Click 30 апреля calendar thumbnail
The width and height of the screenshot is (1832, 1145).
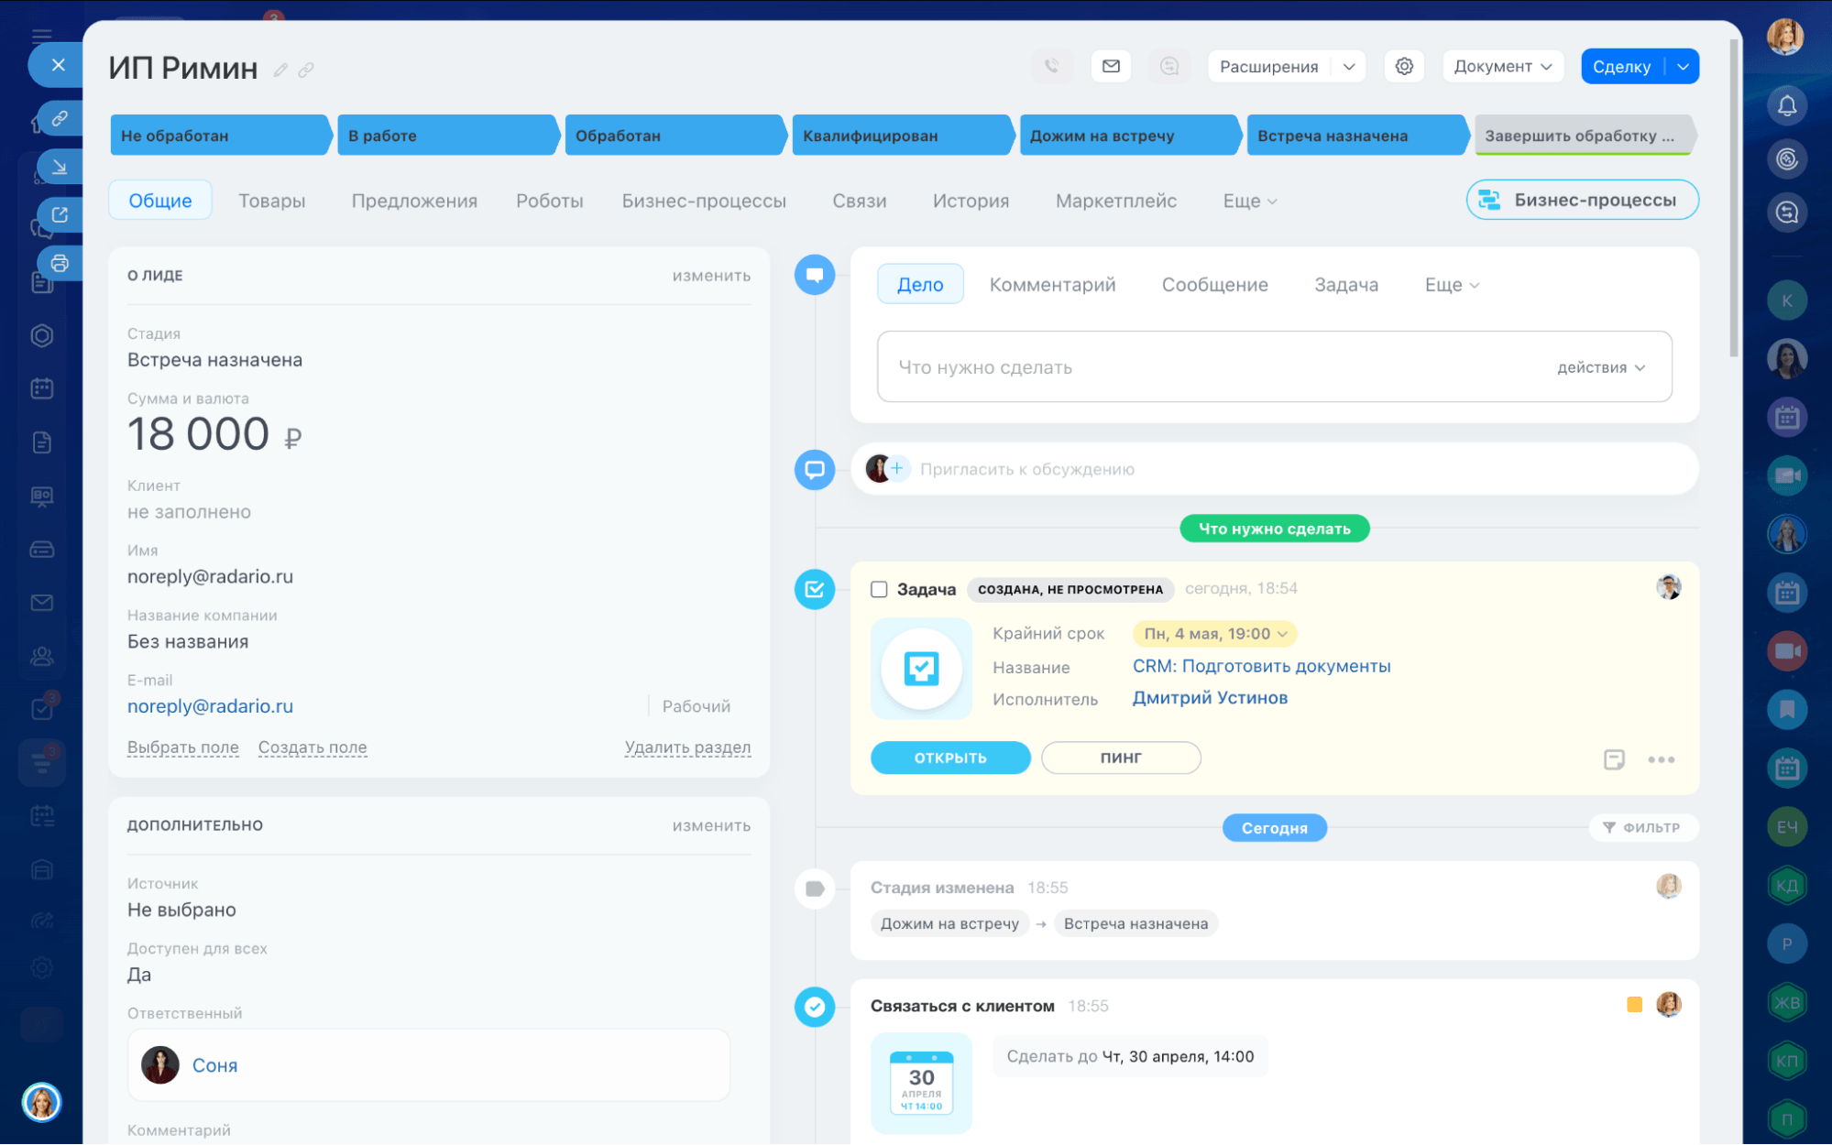(921, 1083)
